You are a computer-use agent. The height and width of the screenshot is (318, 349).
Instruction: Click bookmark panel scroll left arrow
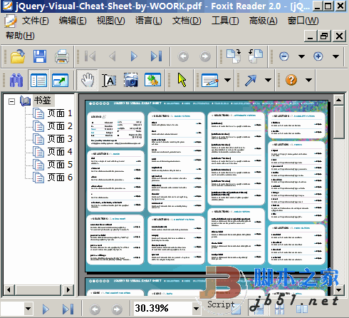pyautogui.click(x=9, y=289)
